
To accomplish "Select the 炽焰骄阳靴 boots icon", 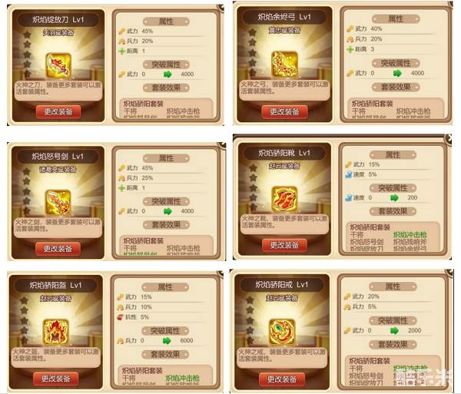I will pyautogui.click(x=284, y=199).
